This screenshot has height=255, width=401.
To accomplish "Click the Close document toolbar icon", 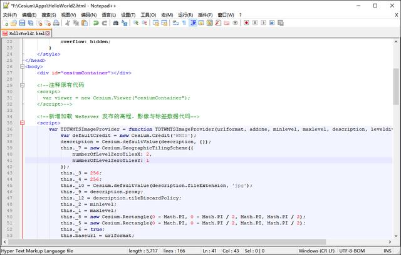I will click(x=39, y=23).
